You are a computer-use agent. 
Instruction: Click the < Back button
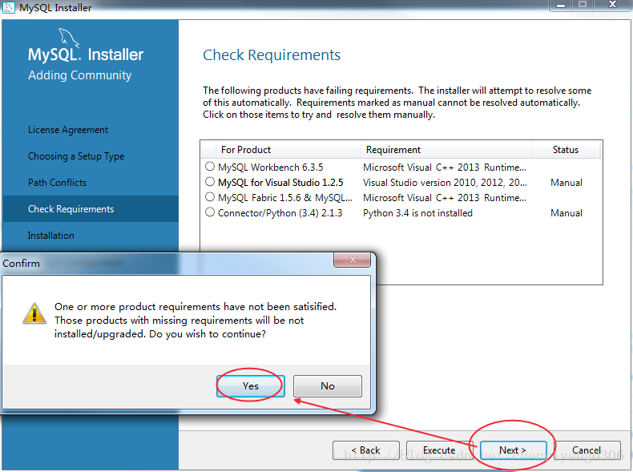click(x=365, y=450)
